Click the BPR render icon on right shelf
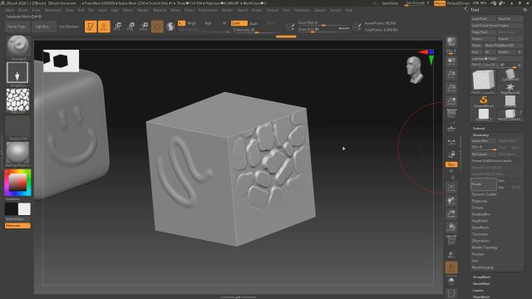The width and height of the screenshot is (532, 299). point(451,42)
